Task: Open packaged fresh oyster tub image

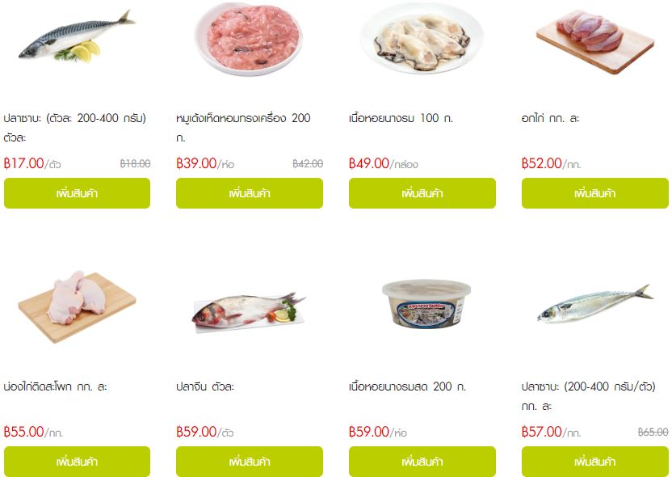Action: [426, 304]
